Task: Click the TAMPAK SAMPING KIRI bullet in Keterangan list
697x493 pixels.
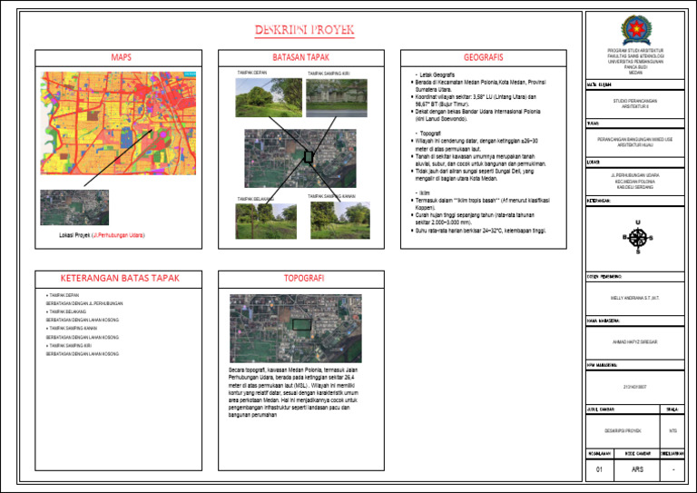Action: tap(70, 345)
